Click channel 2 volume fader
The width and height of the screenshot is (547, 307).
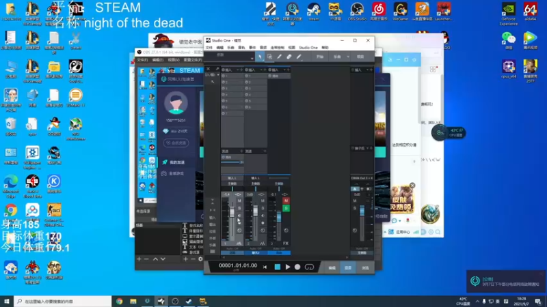[255, 211]
